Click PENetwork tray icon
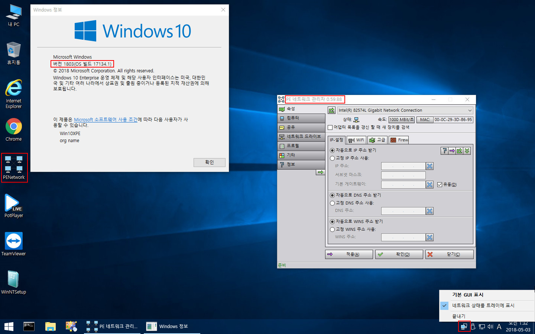Viewport: 535px width, 334px height. coord(464,327)
